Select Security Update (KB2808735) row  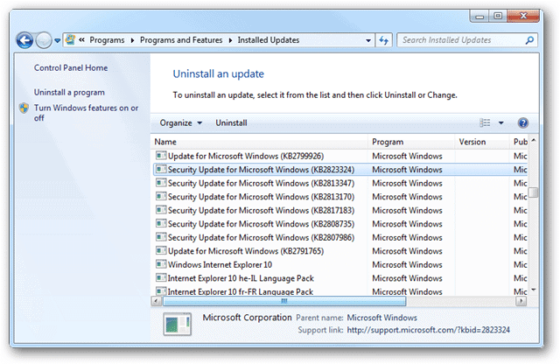click(x=340, y=224)
